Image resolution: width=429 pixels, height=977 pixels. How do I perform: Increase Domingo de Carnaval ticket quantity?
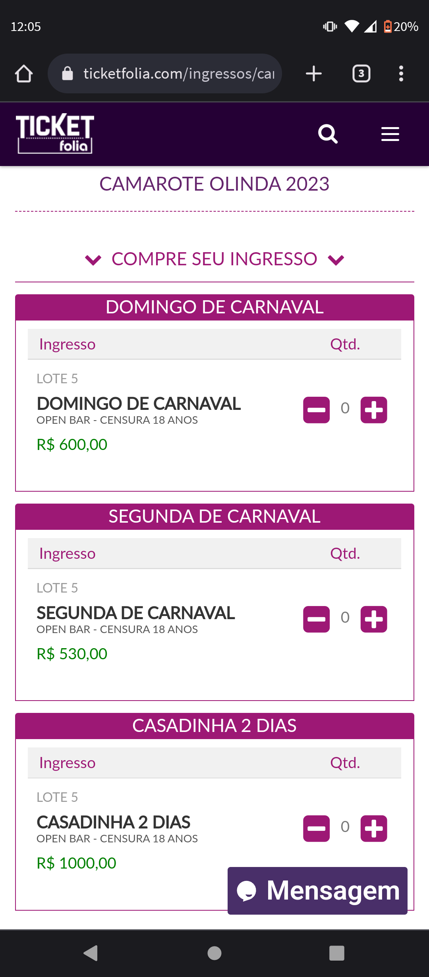[x=374, y=410]
